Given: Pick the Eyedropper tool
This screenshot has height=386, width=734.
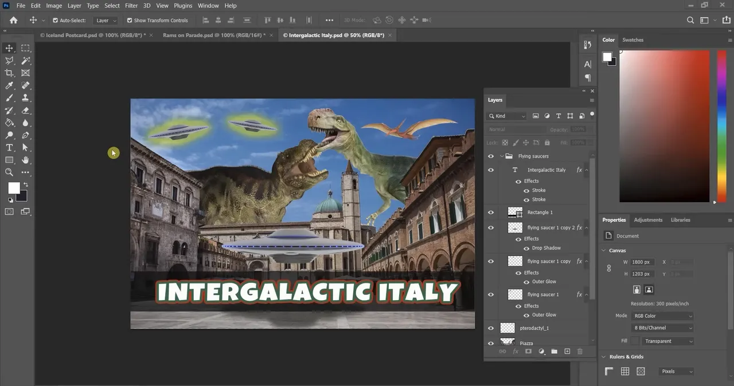Looking at the screenshot, I should coord(9,86).
